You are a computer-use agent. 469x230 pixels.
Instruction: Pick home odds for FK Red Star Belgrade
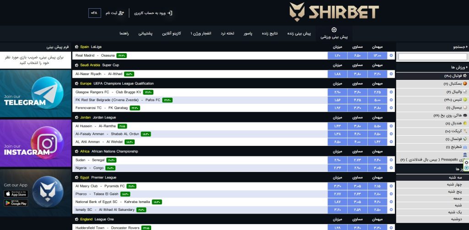[338, 100]
